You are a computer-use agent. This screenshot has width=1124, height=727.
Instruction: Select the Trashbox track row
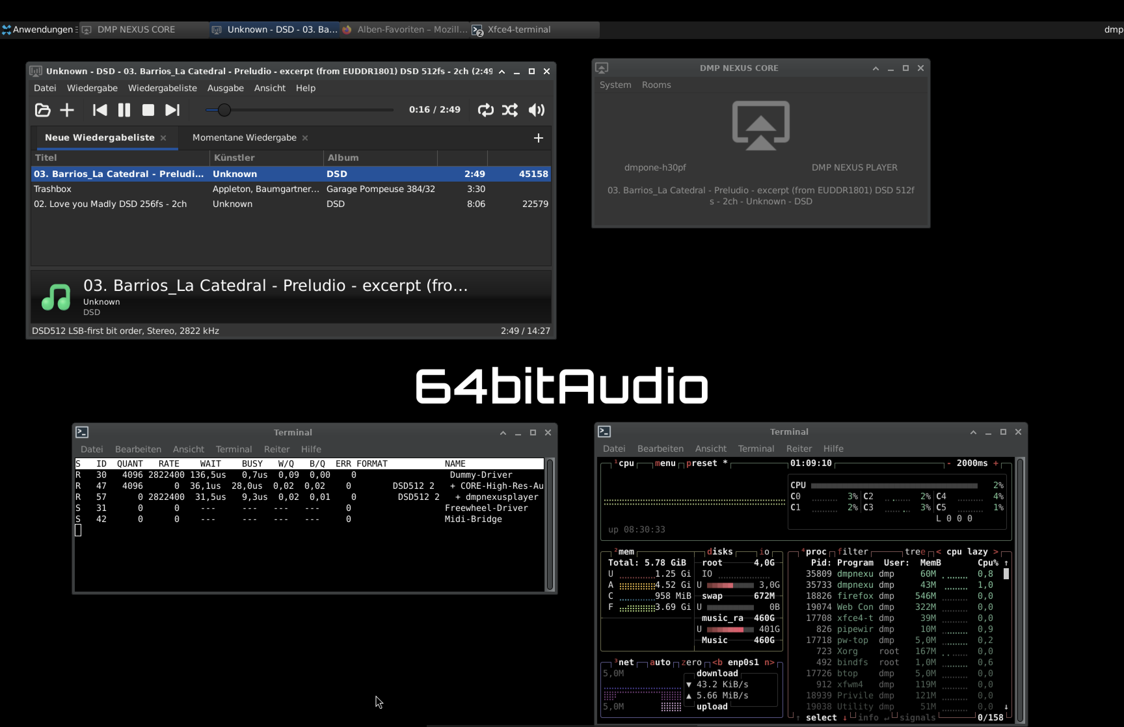291,189
